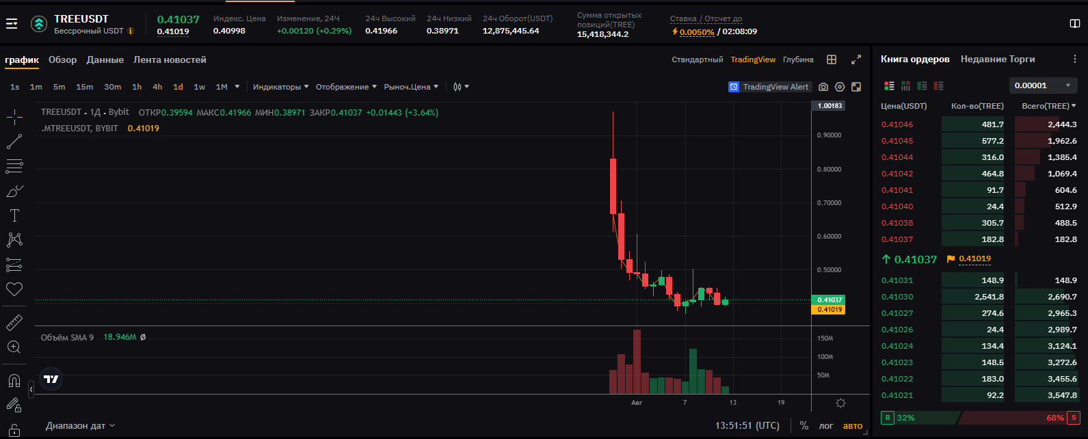Show asks-only red order book view
The width and height of the screenshot is (1088, 439).
(x=938, y=85)
